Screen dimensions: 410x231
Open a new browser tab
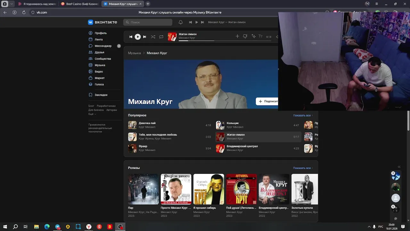148,4
